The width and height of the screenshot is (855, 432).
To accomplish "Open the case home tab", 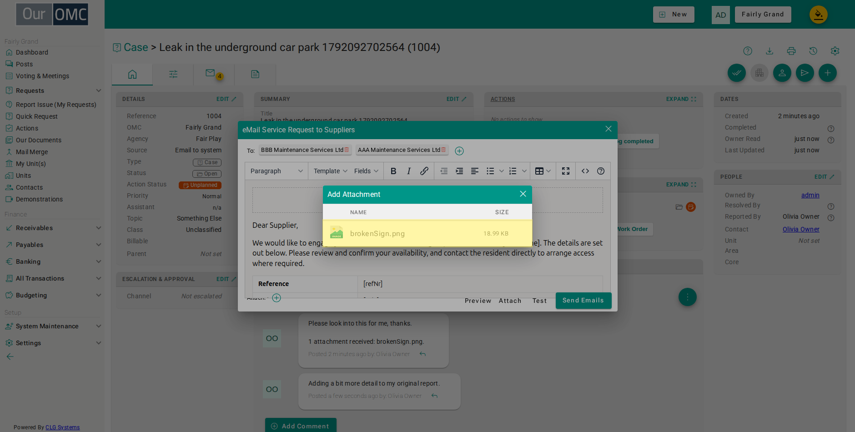I will tap(132, 74).
